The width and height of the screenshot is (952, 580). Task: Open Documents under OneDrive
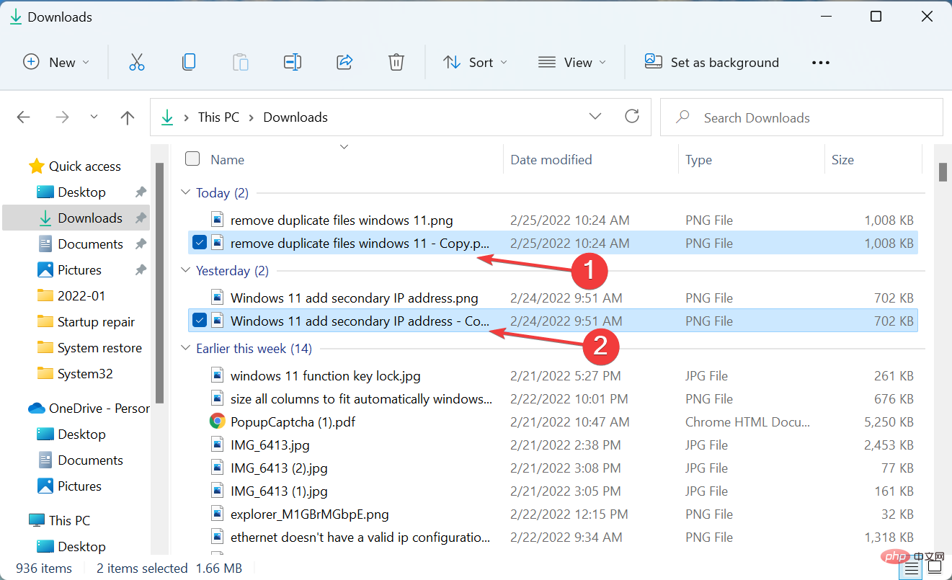tap(90, 460)
